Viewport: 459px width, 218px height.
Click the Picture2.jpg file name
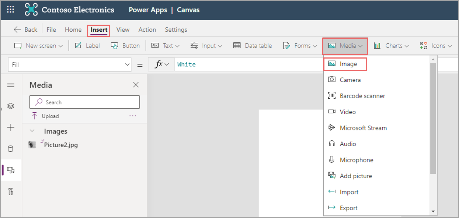61,145
